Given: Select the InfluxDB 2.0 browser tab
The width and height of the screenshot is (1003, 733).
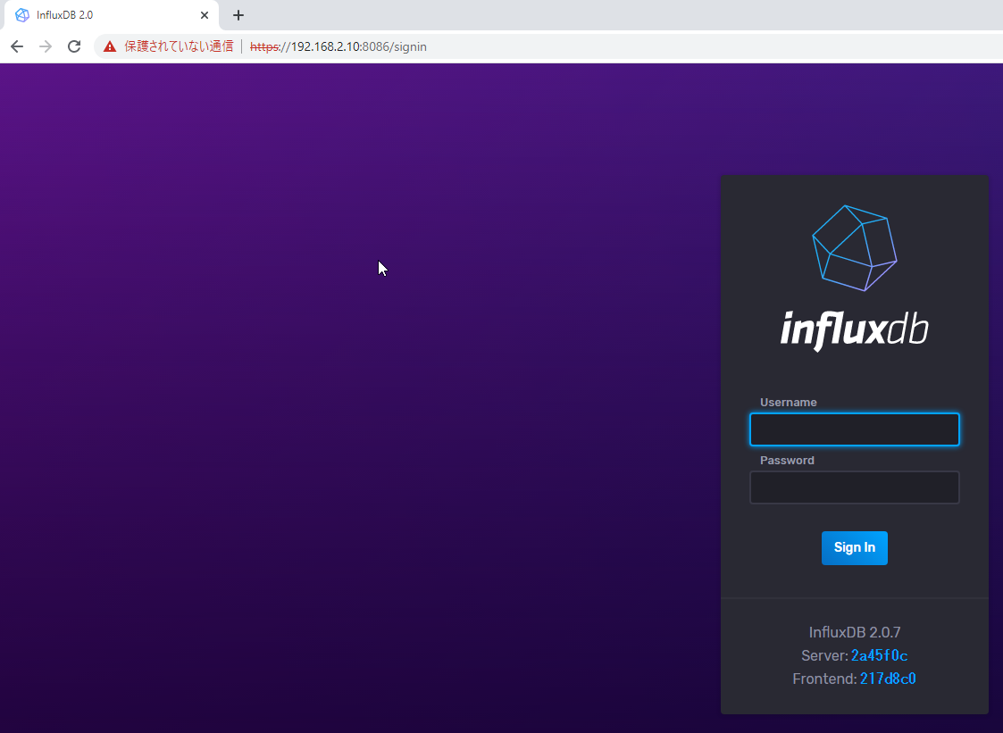Looking at the screenshot, I should pos(112,14).
